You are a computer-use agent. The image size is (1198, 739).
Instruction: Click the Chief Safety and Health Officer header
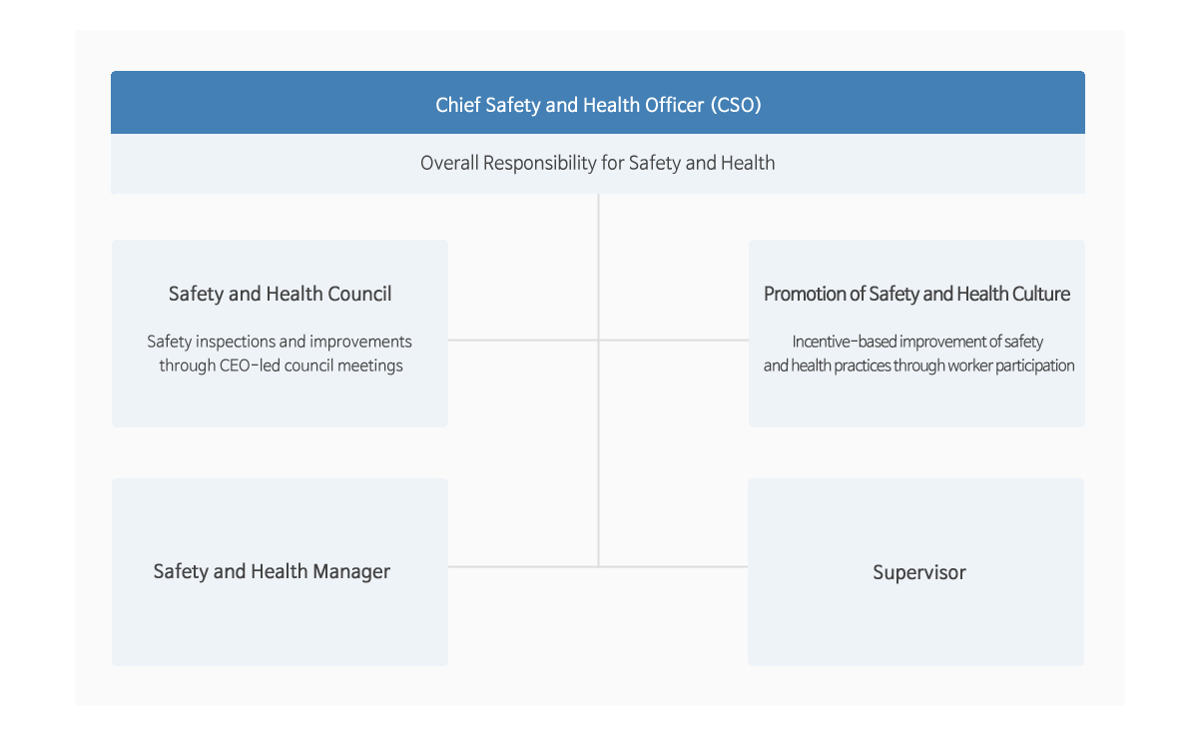pos(598,104)
